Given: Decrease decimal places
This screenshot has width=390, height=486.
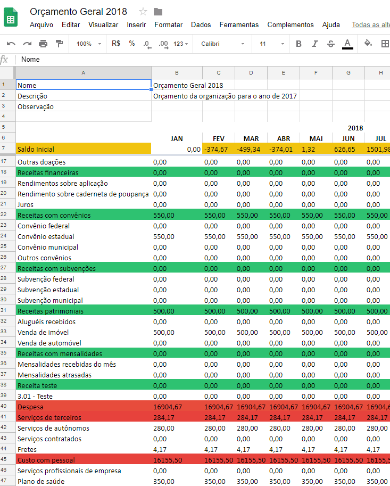Looking at the screenshot, I should 147,44.
